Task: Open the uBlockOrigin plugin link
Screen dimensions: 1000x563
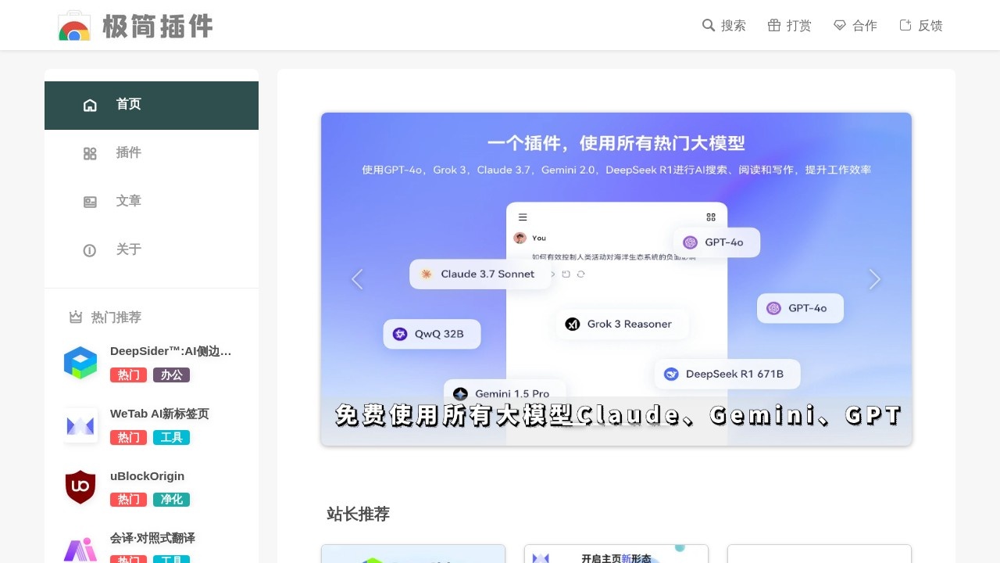Action: click(x=148, y=475)
